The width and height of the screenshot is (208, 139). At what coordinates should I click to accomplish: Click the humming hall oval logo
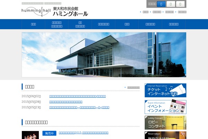[x=36, y=11]
